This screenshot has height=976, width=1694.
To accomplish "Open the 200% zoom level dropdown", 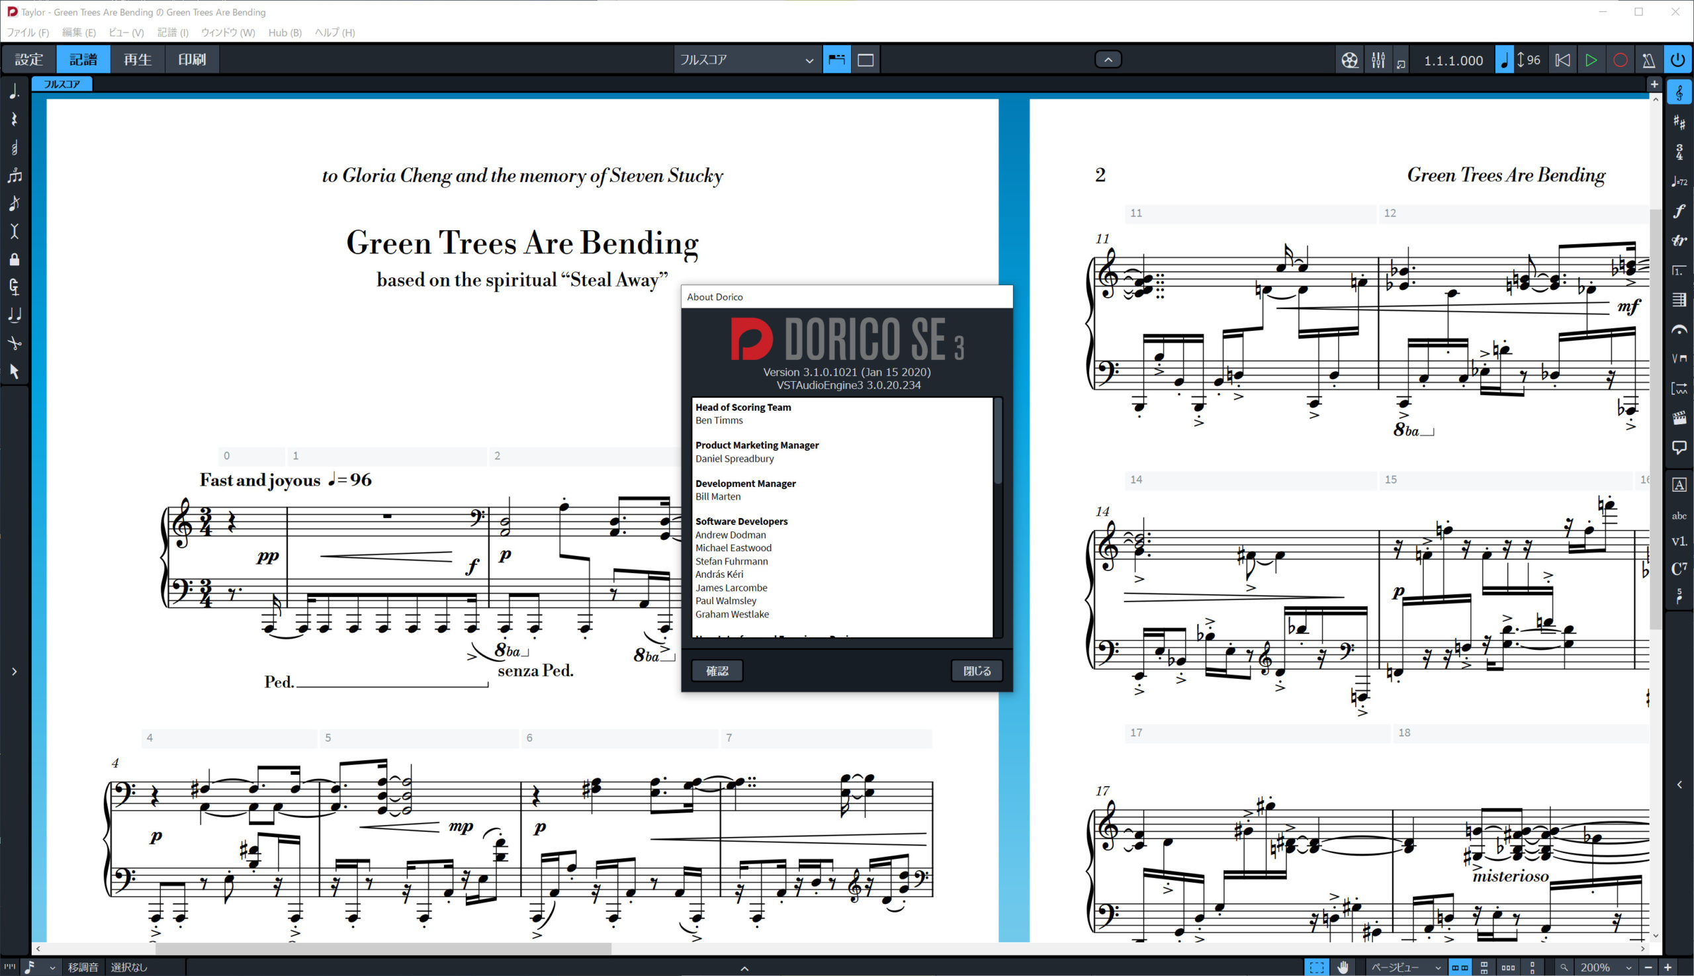I will (1606, 967).
